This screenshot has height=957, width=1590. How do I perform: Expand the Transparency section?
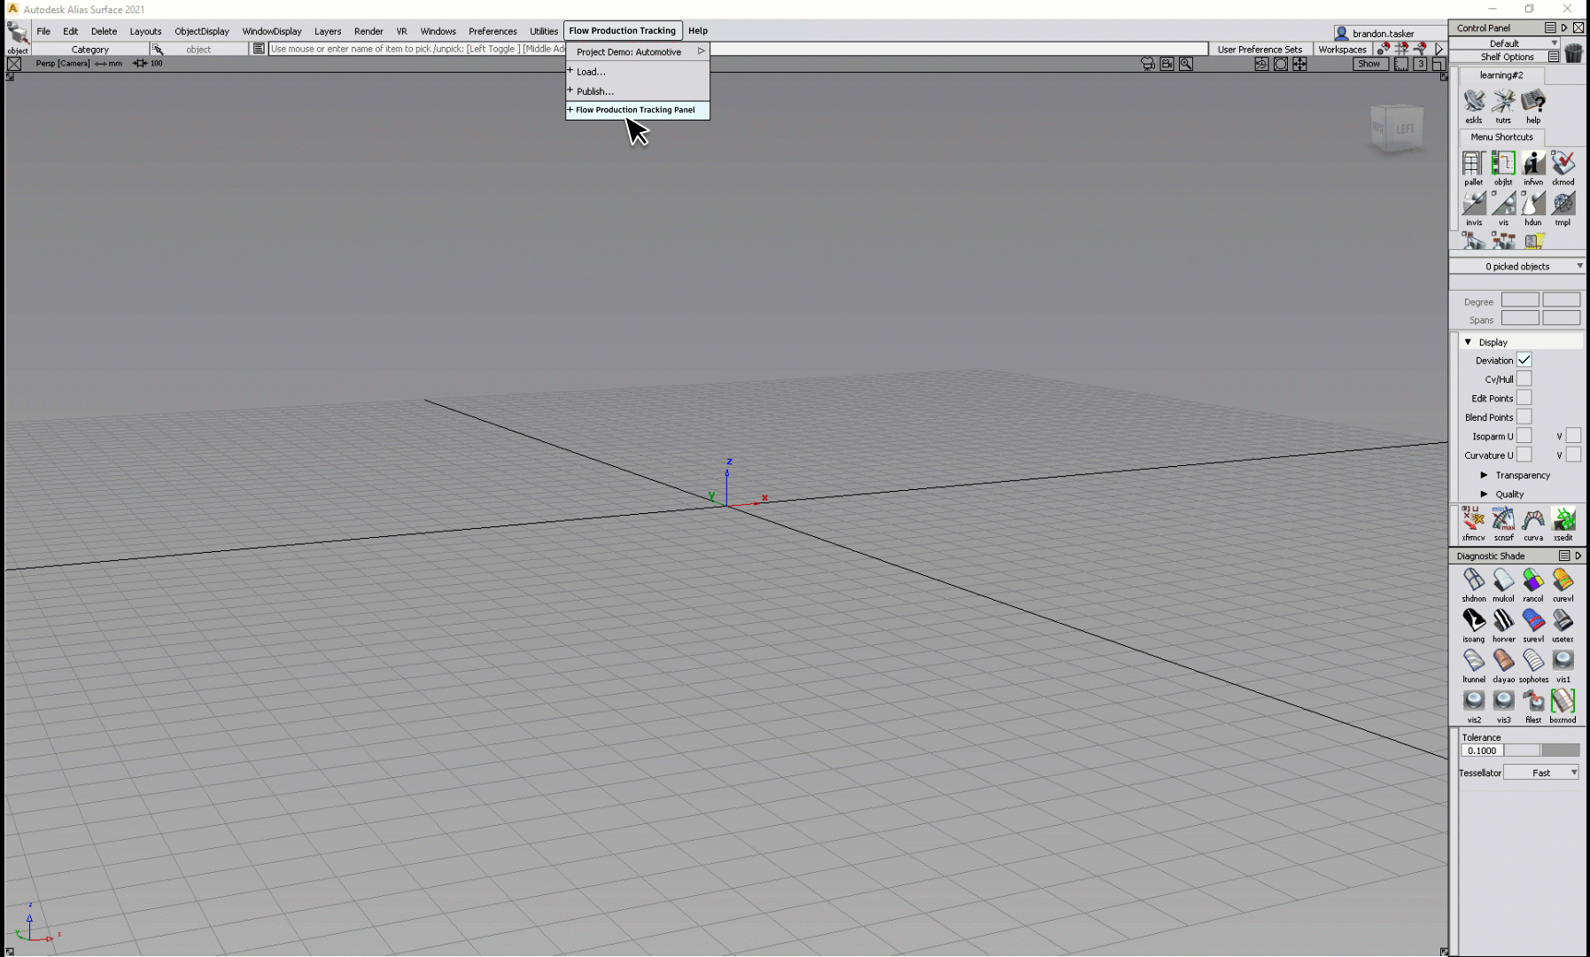(x=1521, y=475)
